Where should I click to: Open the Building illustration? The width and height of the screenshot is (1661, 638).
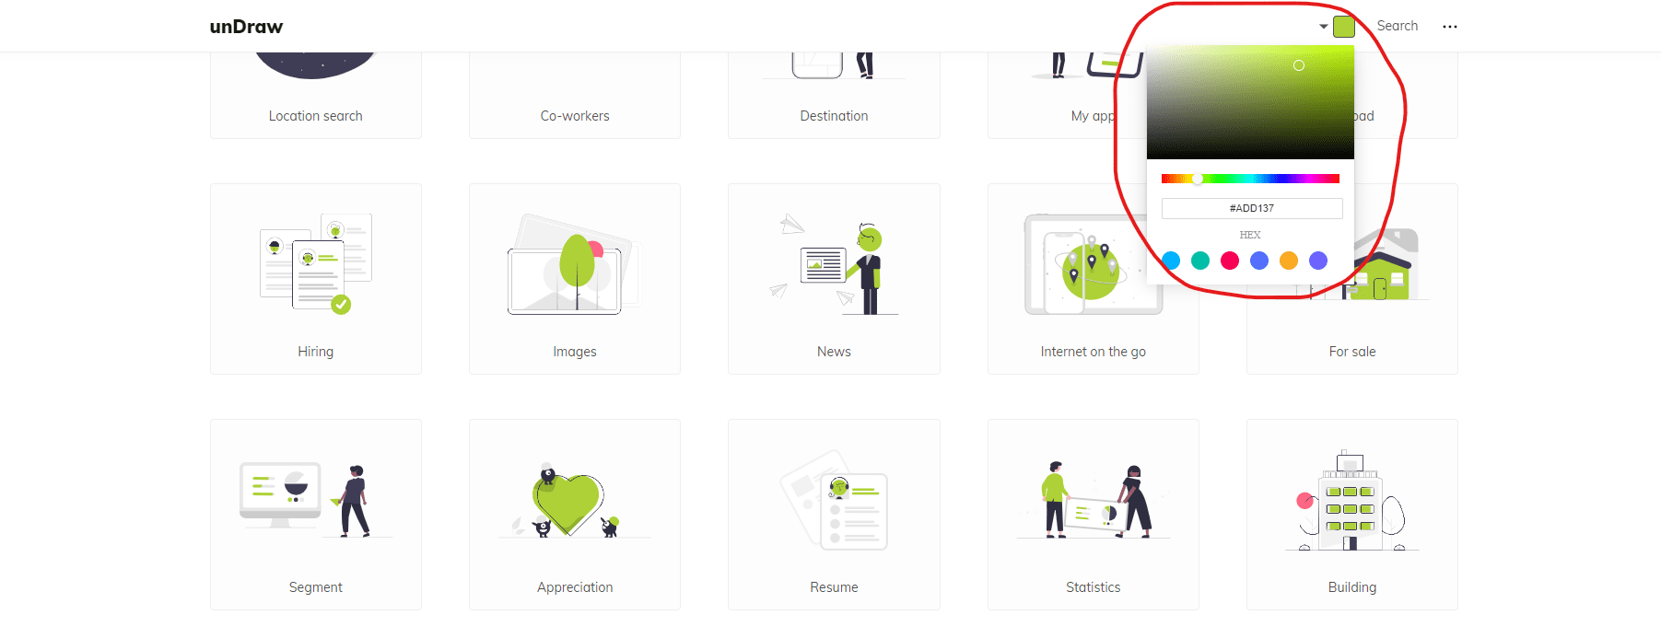click(x=1352, y=515)
